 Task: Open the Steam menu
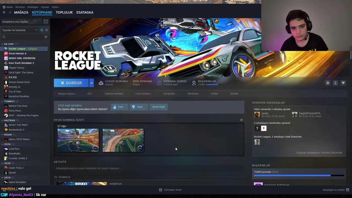pos(8,7)
